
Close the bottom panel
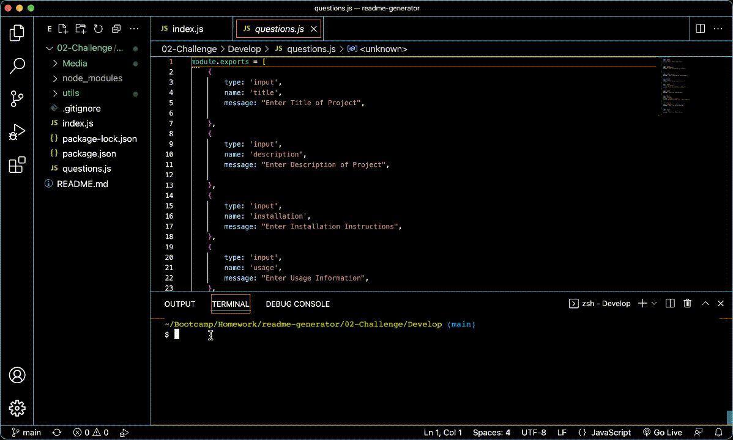tap(721, 304)
